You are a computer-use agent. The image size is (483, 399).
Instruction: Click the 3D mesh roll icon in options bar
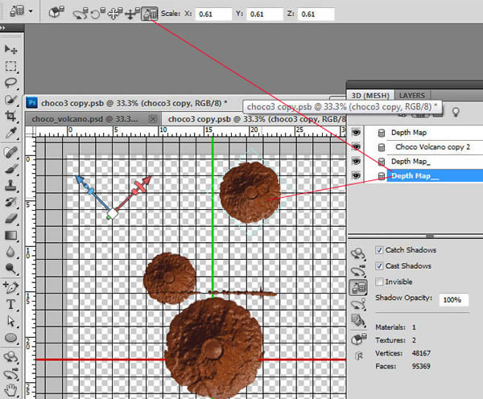point(98,14)
